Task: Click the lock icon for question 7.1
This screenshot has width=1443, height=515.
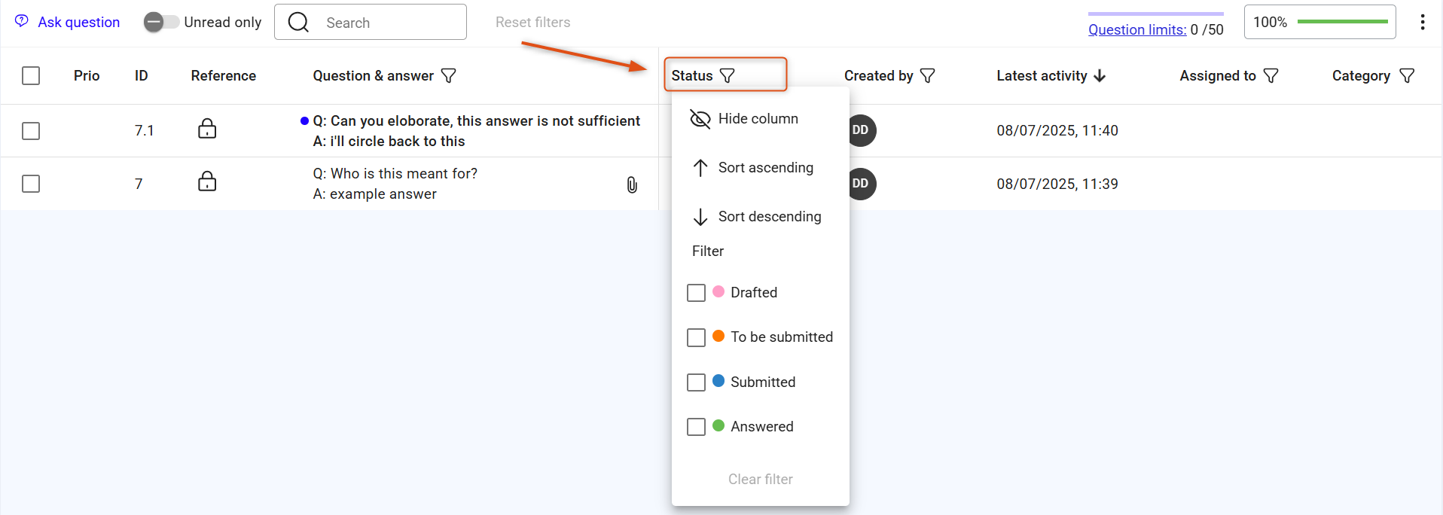Action: point(207,129)
